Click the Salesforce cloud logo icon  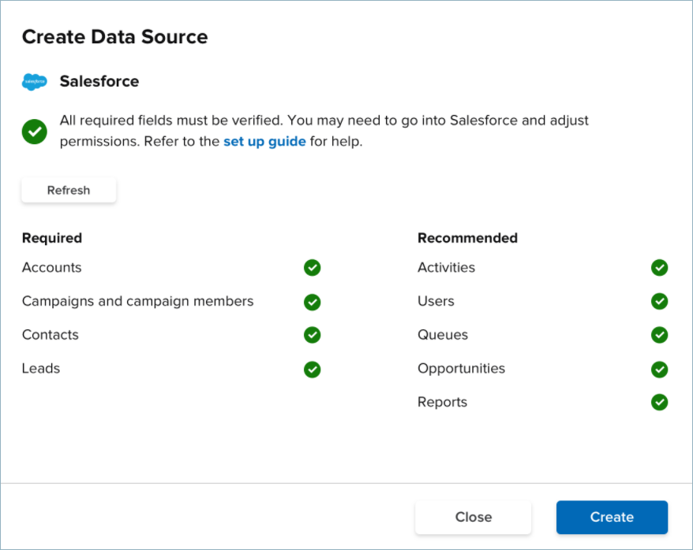pyautogui.click(x=34, y=82)
